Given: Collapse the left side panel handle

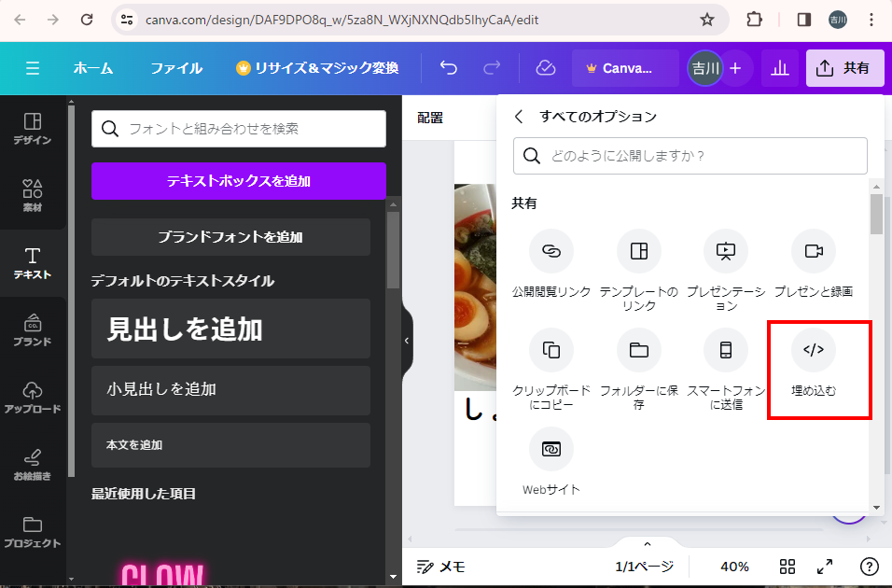Looking at the screenshot, I should point(407,341).
